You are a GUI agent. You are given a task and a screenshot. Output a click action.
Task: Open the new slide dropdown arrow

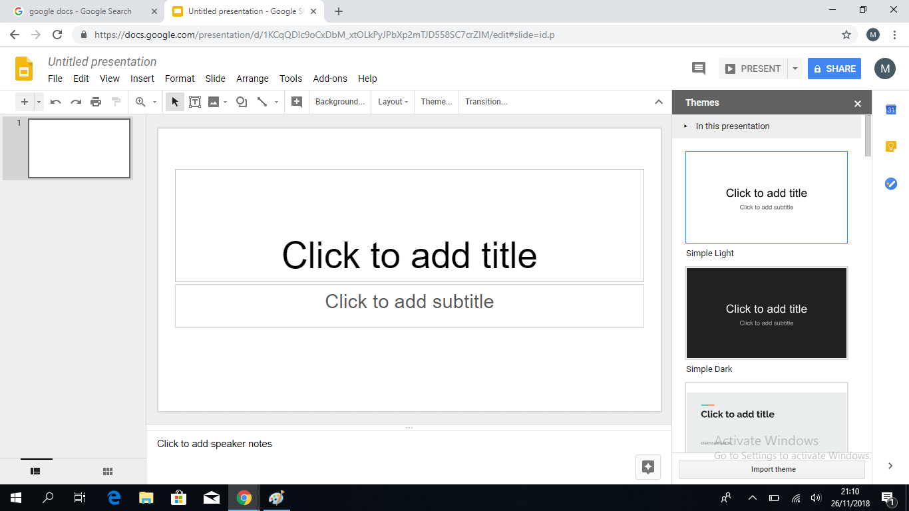[38, 102]
